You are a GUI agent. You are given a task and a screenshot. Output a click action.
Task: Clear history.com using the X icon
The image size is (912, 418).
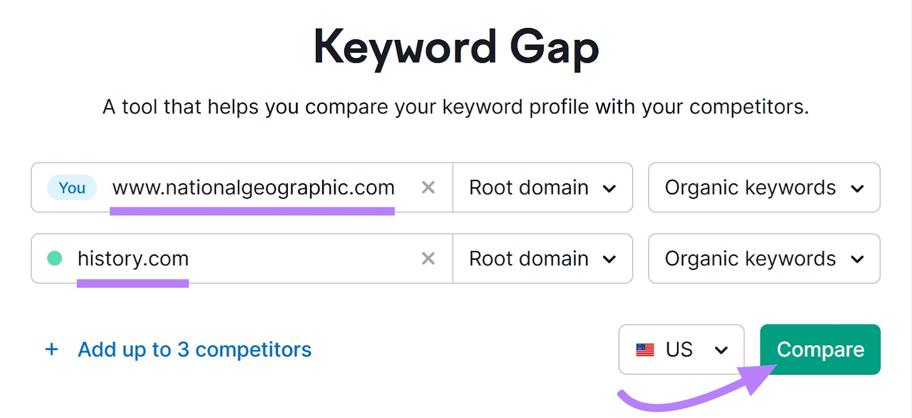(428, 259)
